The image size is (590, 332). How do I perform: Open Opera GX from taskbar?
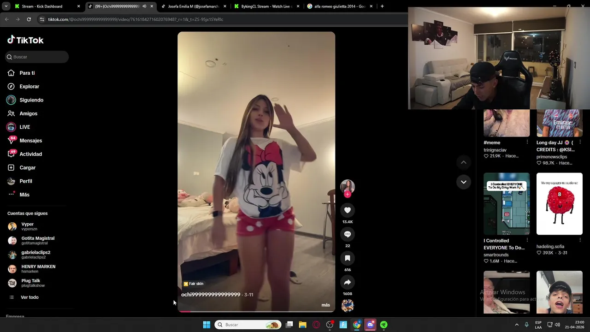click(x=316, y=325)
